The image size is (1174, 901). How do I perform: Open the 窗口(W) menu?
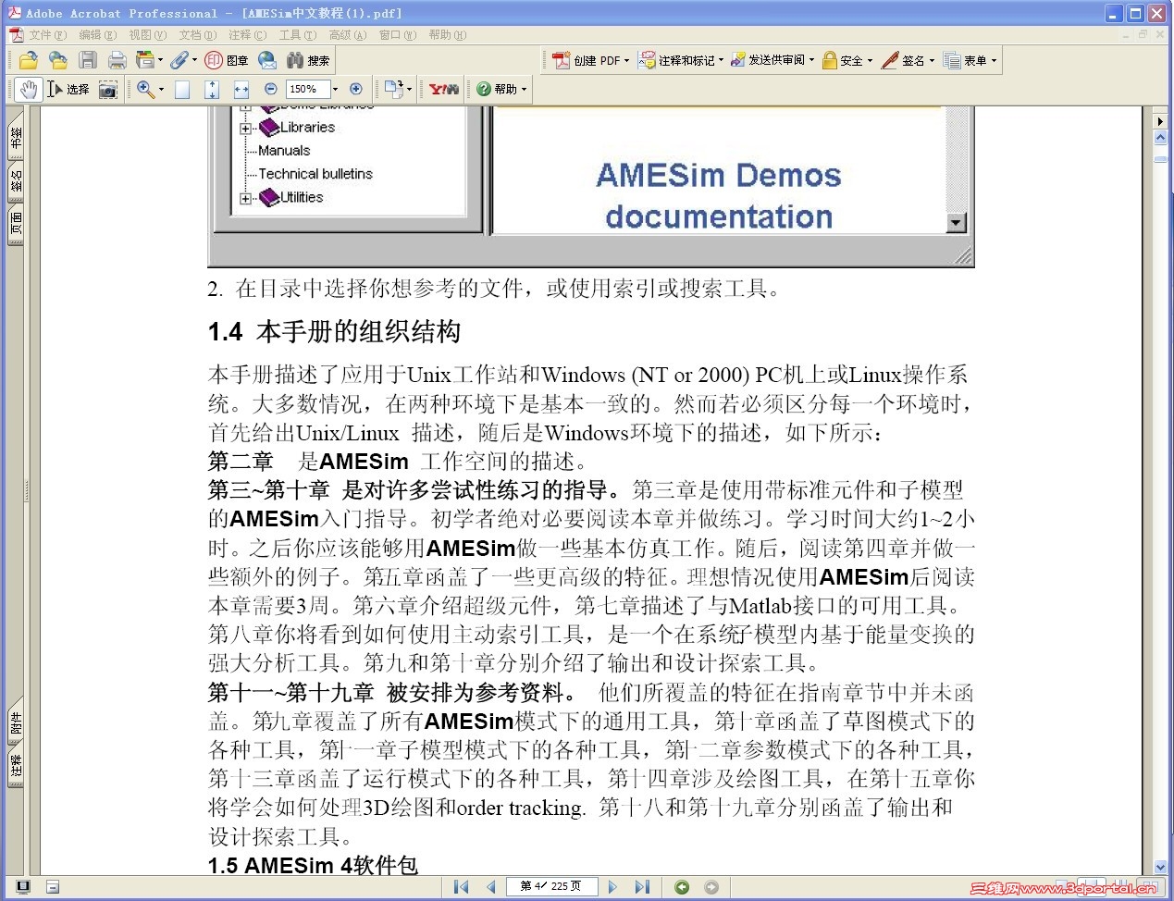pyautogui.click(x=397, y=35)
